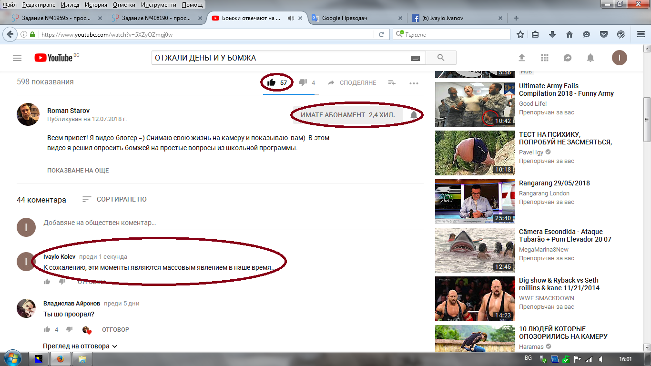Open the Pocket toolbar icon

[x=604, y=34]
